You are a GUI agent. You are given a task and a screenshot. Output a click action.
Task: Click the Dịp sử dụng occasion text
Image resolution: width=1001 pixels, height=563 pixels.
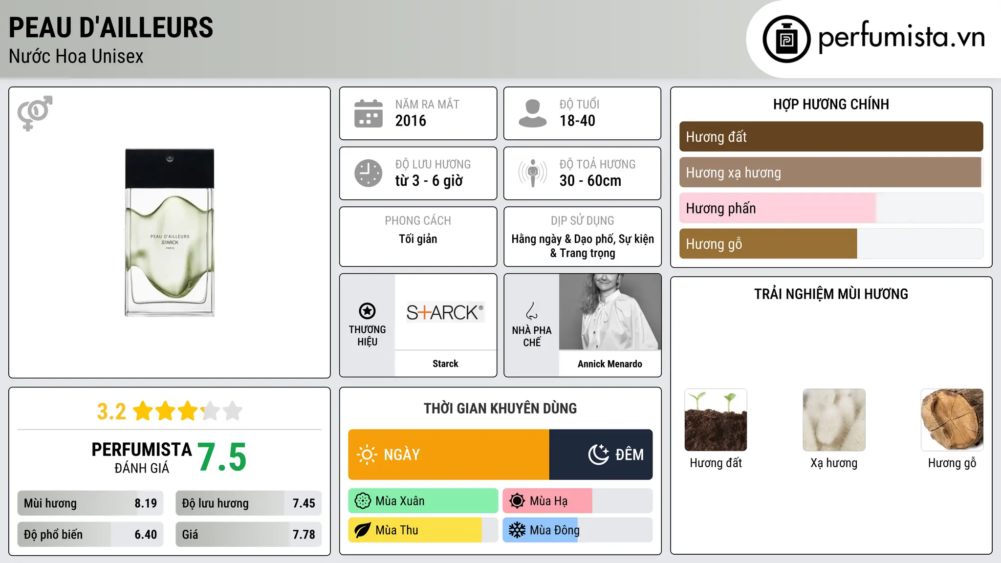click(x=583, y=246)
